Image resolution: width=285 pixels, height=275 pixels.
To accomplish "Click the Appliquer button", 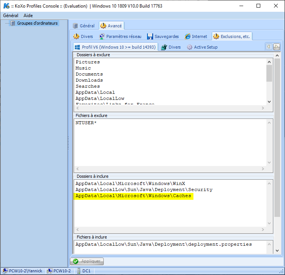I will click(x=87, y=261).
